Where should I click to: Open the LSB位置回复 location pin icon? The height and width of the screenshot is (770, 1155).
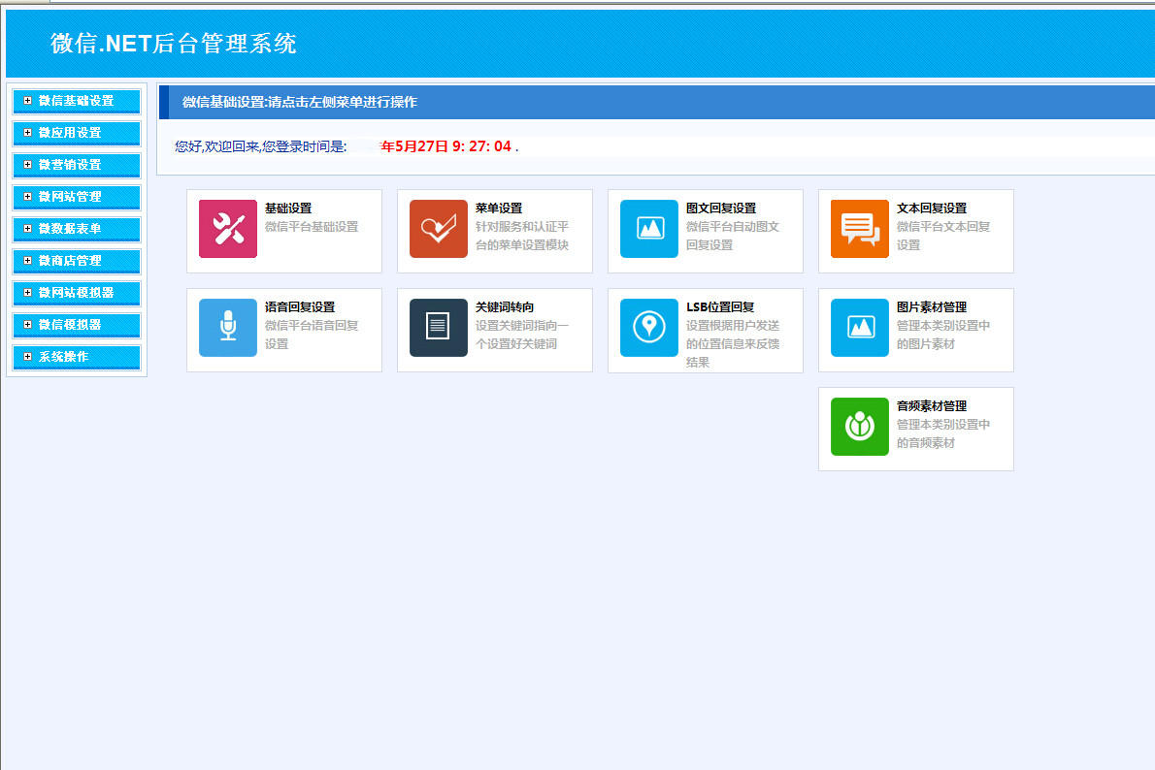click(x=649, y=328)
